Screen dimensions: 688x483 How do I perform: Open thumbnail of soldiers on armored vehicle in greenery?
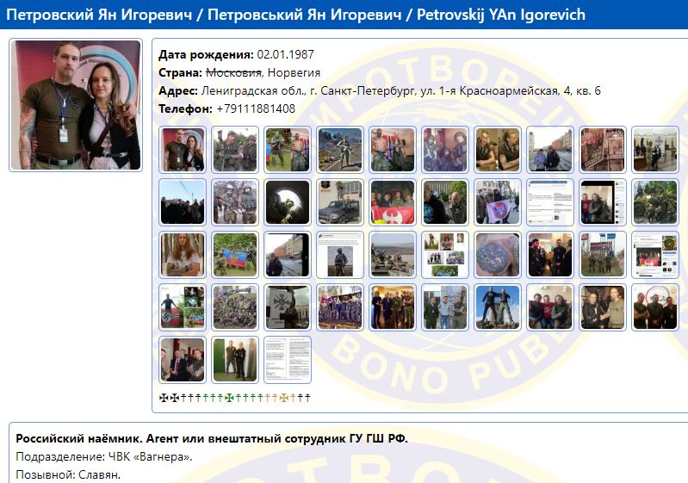pos(655,202)
